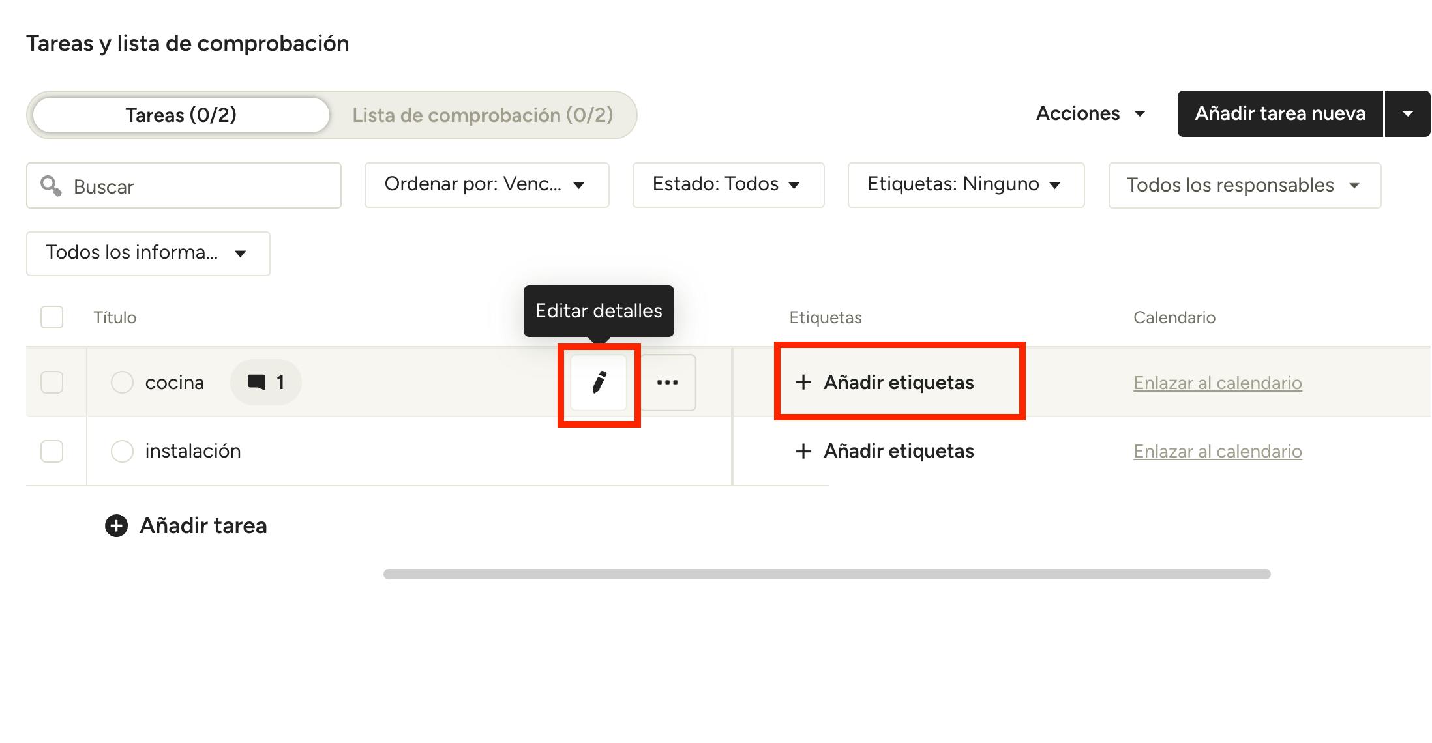Click the horizontal scrollbar
The image size is (1432, 743).
pyautogui.click(x=827, y=574)
